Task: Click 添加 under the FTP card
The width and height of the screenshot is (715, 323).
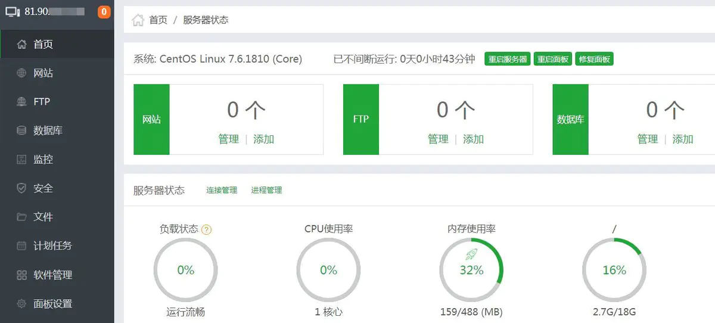Action: (x=474, y=139)
